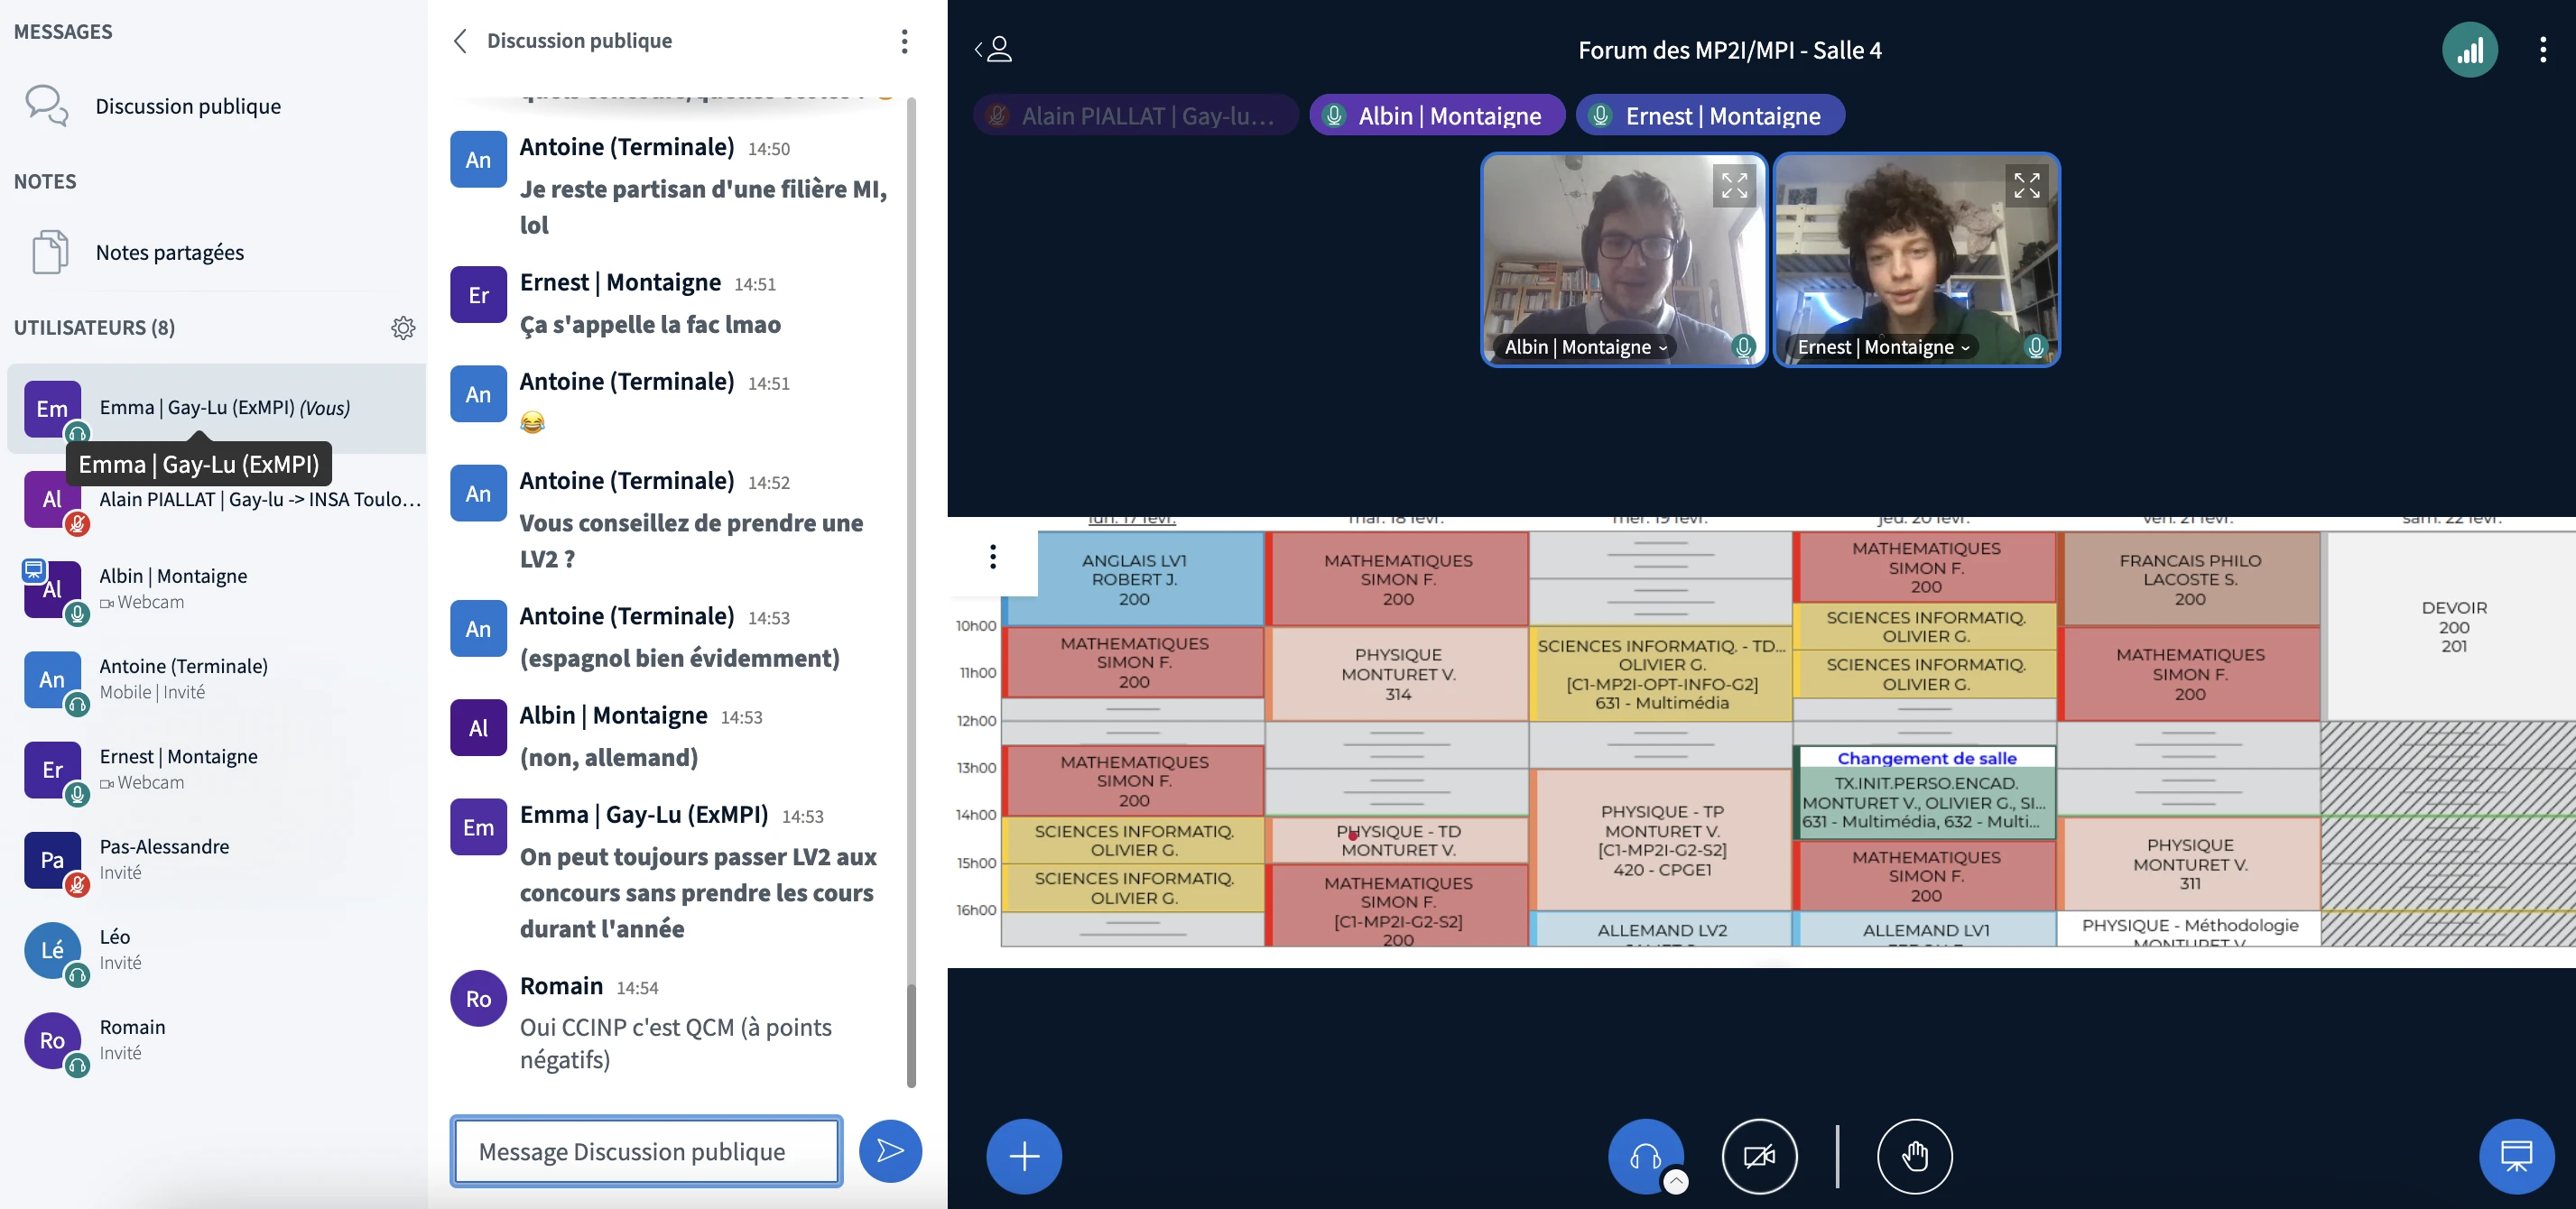Send message with paper plane button
Screen dimensions: 2576x1209
(890, 1151)
